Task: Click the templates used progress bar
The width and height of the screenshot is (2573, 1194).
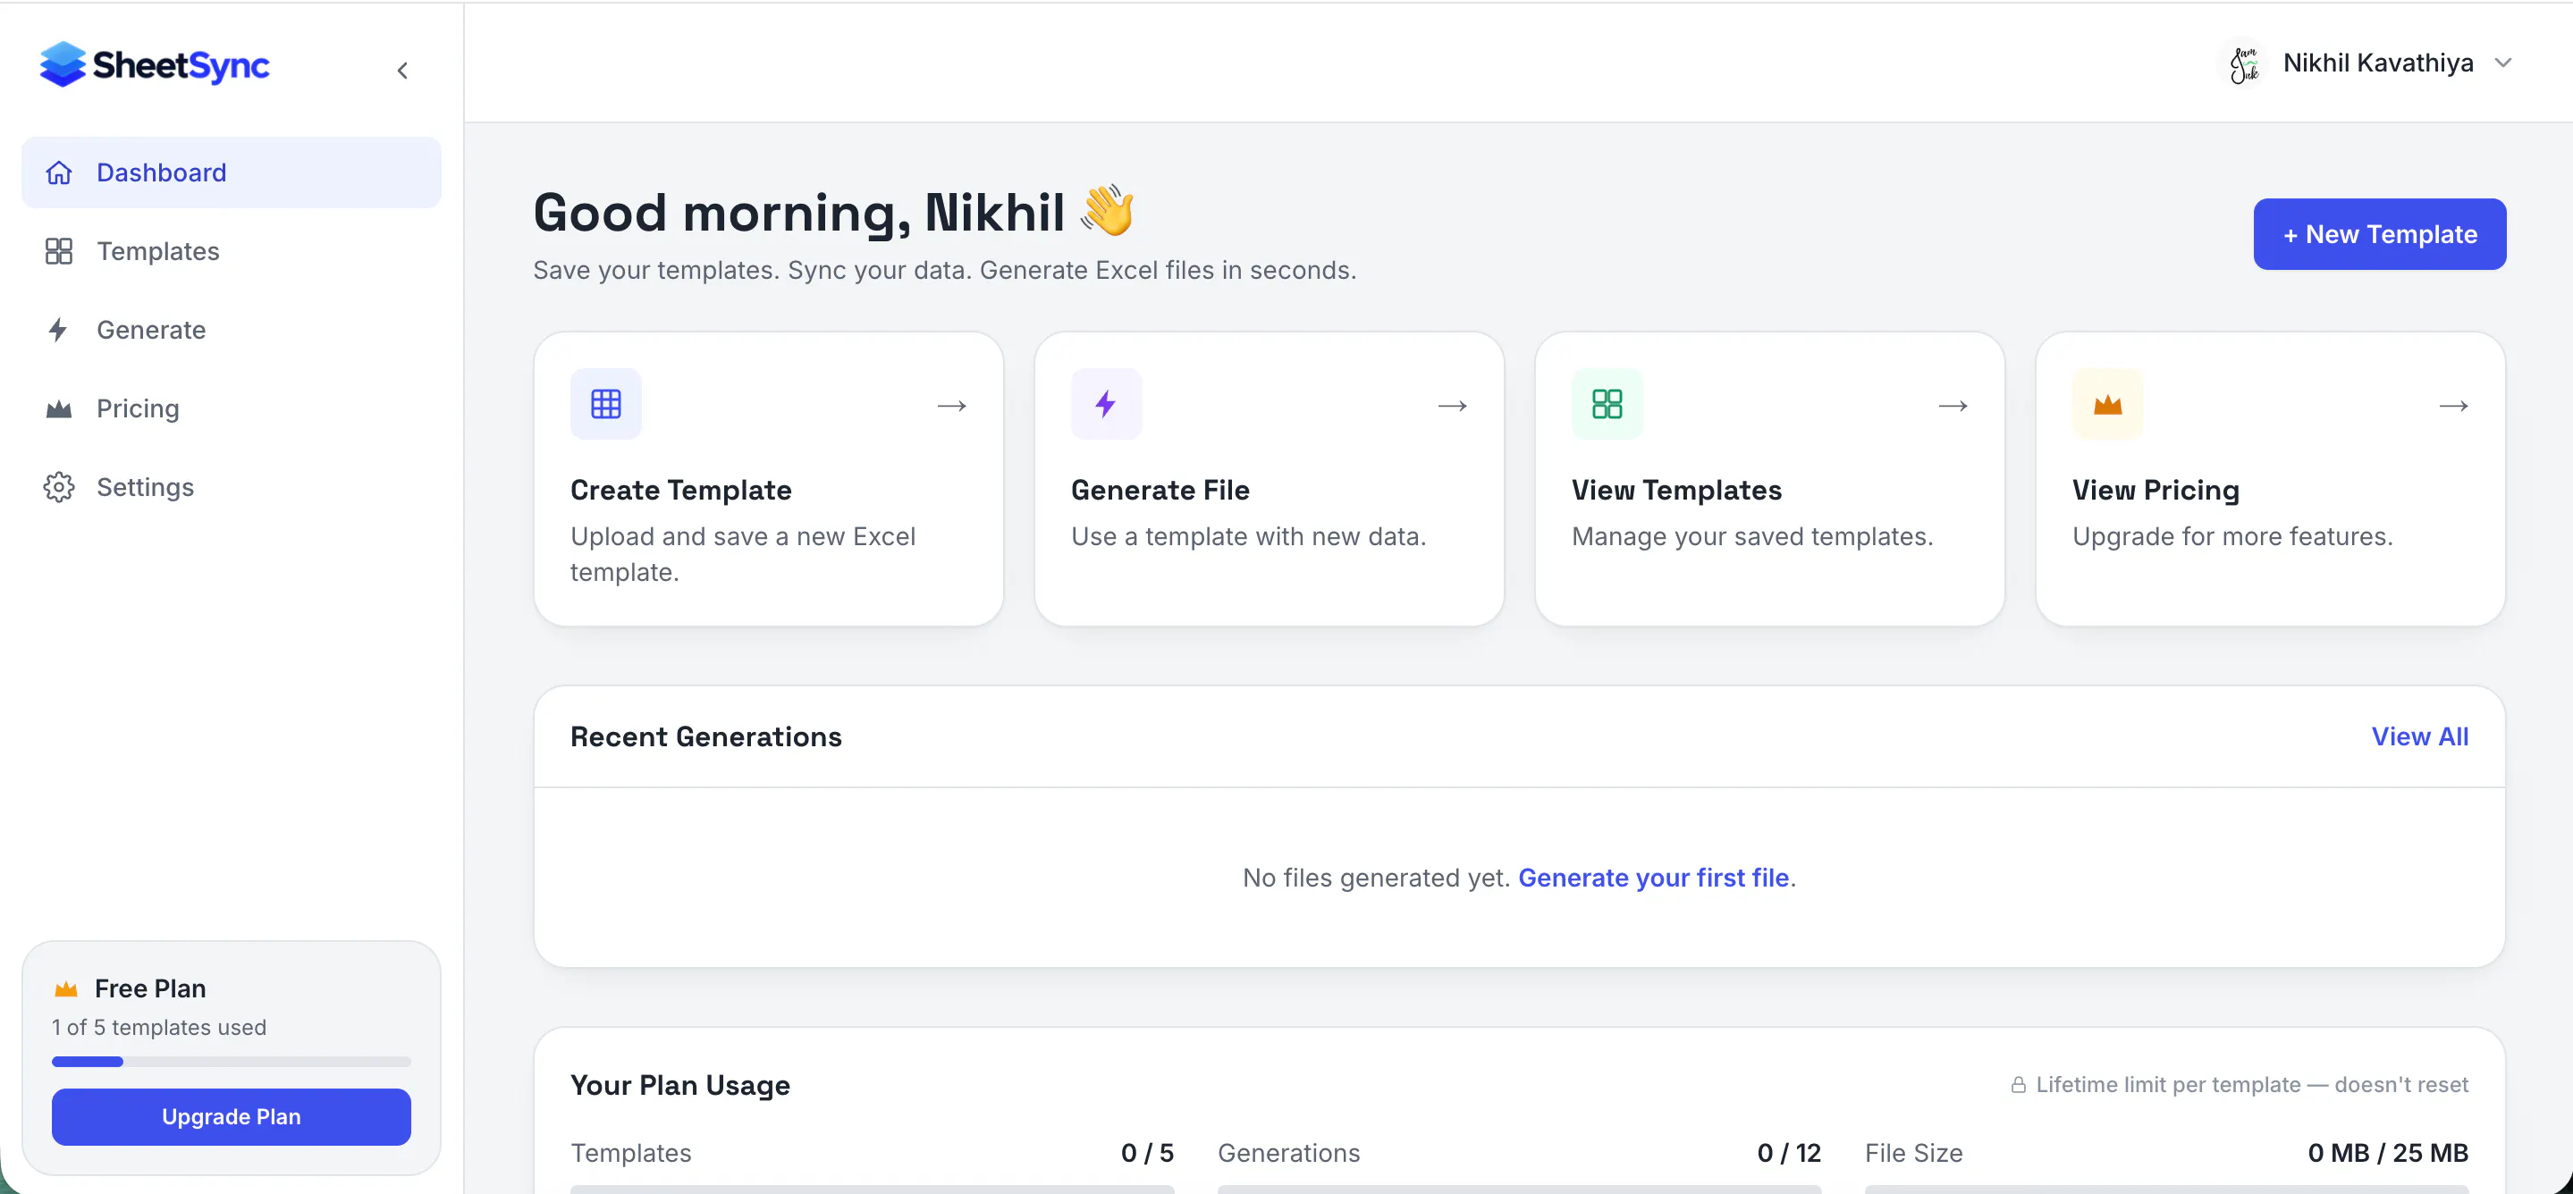Action: [232, 1063]
